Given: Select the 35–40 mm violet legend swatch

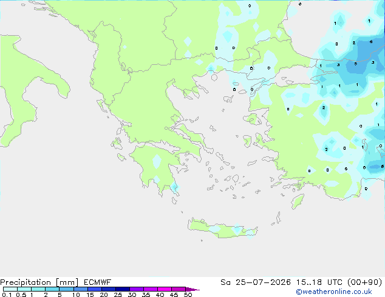Looking at the screenshot, I should click(151, 289).
